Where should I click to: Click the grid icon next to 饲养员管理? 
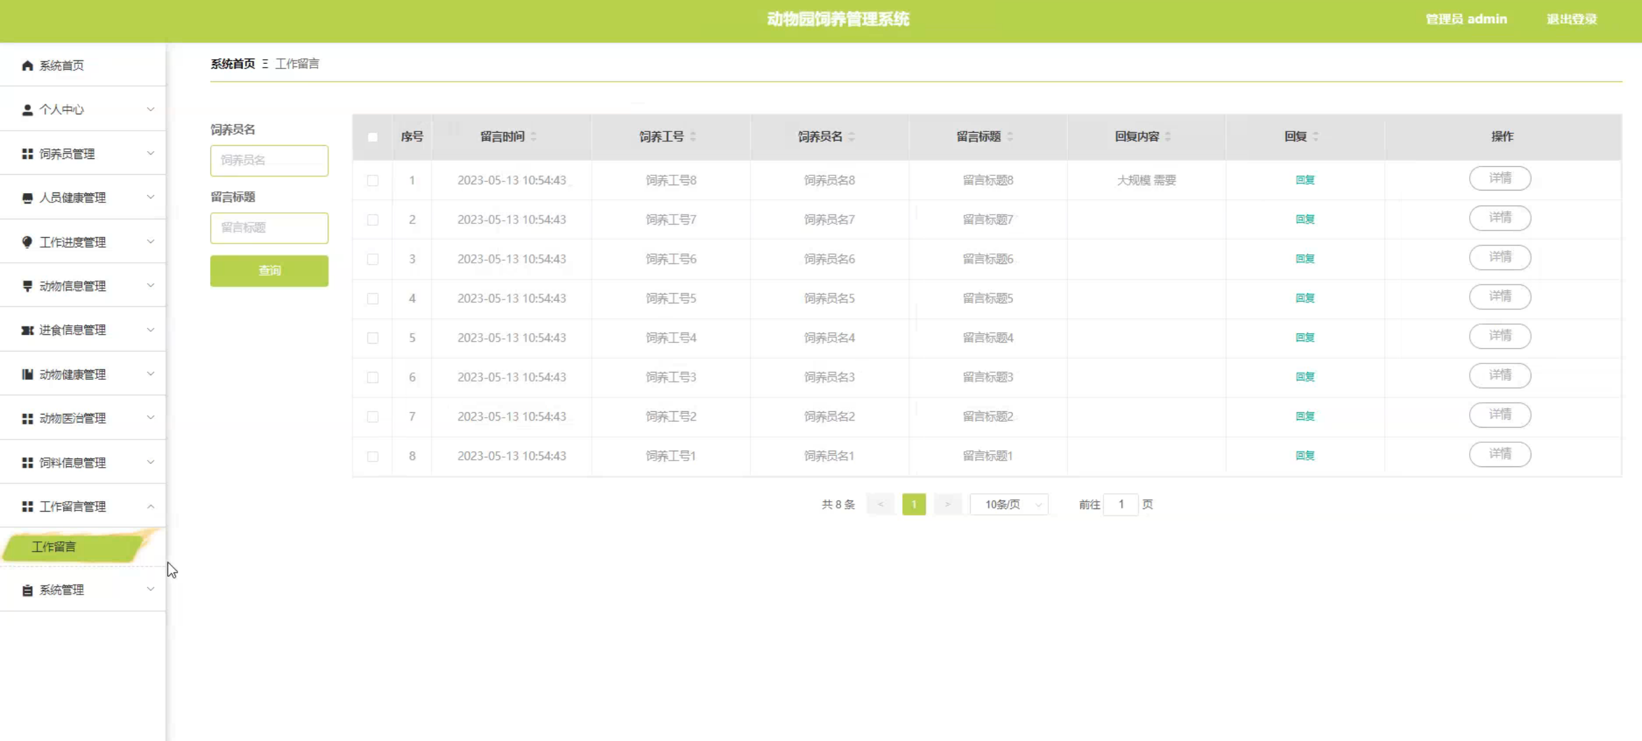point(27,154)
